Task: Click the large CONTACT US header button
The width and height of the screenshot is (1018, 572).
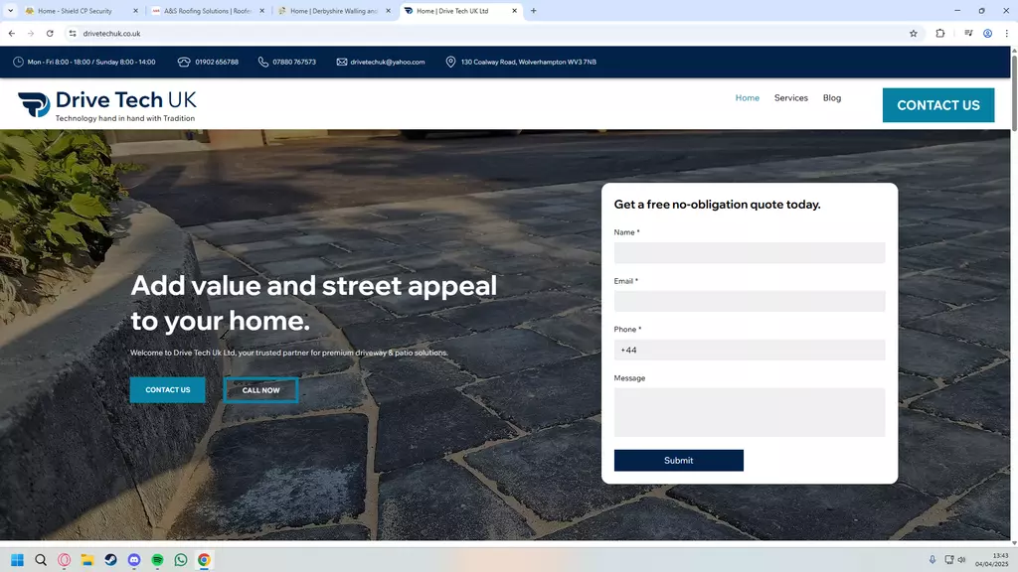Action: 938,105
